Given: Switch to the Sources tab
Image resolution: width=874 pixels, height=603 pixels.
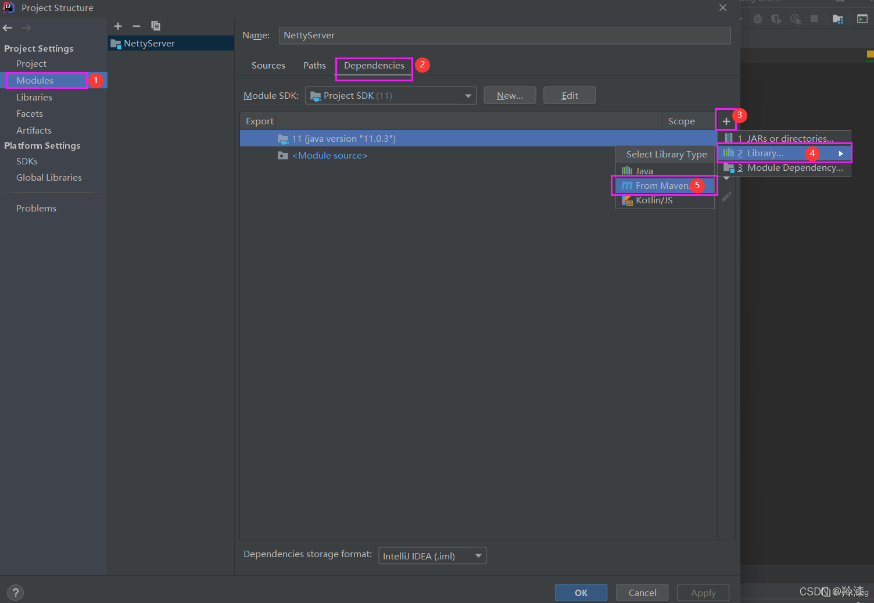Looking at the screenshot, I should [268, 66].
